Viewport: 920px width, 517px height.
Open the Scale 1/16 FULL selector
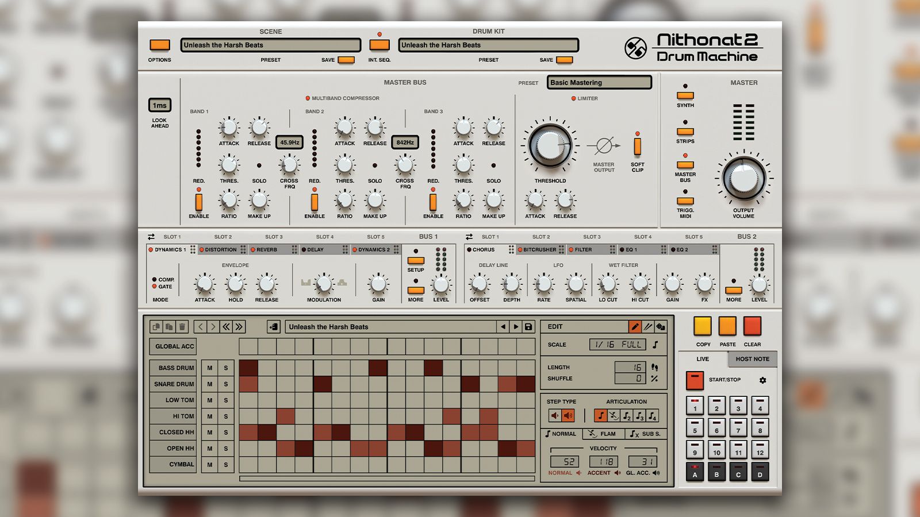(617, 345)
